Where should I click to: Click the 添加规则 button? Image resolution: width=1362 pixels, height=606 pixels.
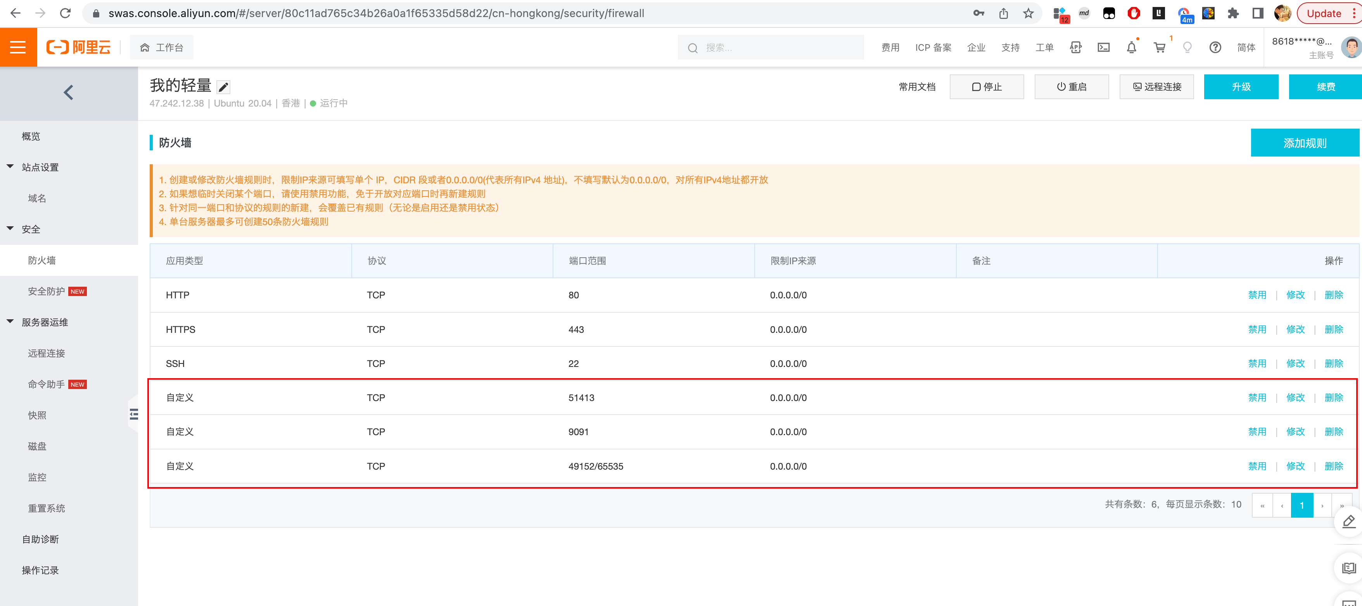click(1304, 143)
